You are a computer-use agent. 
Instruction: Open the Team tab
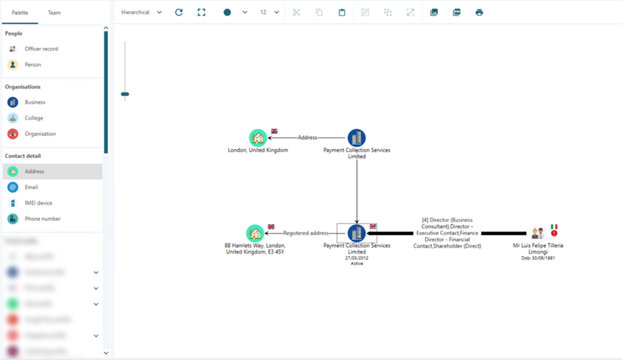[54, 13]
